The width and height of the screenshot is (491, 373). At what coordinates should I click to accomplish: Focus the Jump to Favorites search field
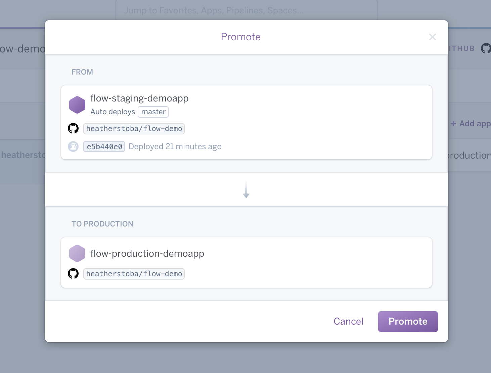tap(246, 10)
